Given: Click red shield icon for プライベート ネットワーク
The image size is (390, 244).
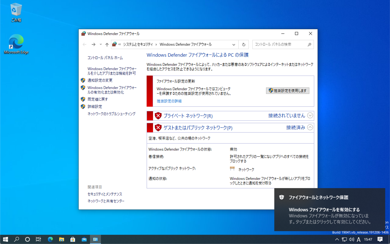Looking at the screenshot, I should tap(158, 116).
